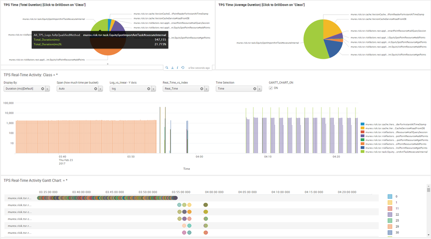Clear the Display By selection with X icon
This screenshot has width=431, height=239.
coord(43,89)
